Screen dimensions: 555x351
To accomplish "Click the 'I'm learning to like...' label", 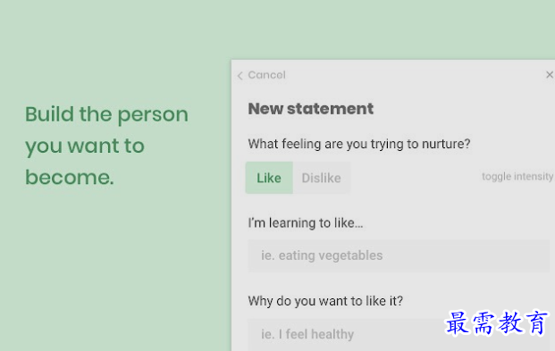I will coord(306,223).
